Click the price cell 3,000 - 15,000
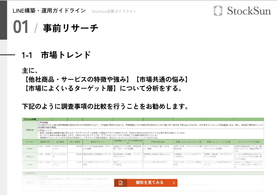The image size is (277, 195). pos(45,149)
